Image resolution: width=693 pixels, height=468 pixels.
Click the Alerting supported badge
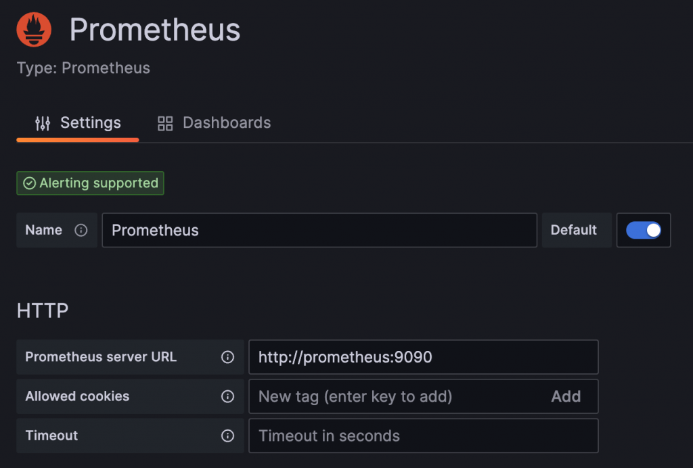[90, 183]
